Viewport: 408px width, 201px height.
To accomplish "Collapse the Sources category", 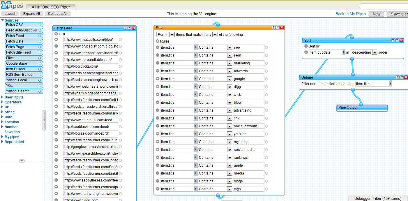I will tap(2, 20).
